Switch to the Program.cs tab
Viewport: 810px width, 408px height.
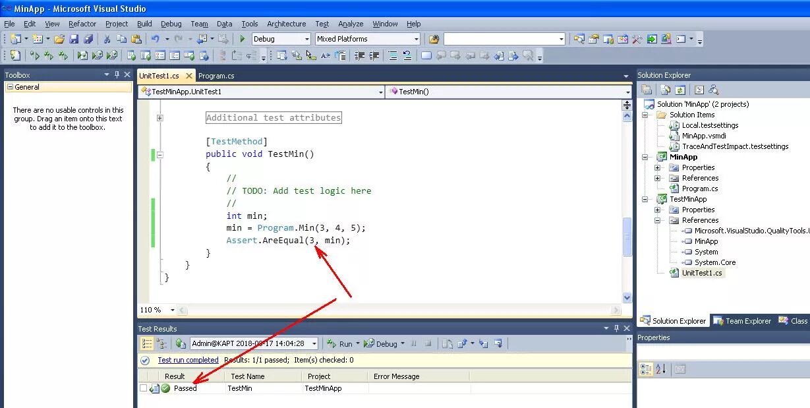[x=216, y=76]
